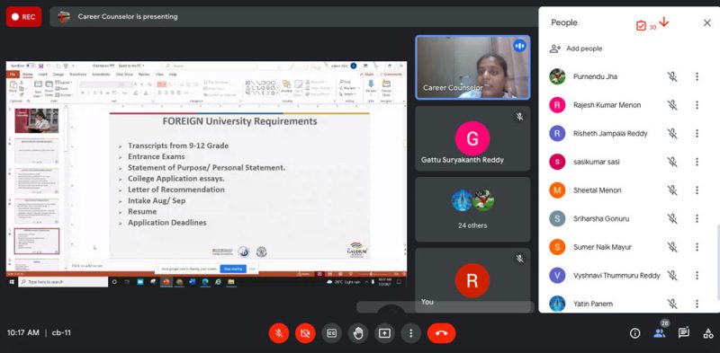This screenshot has height=353, width=720.
Task: Unmute microphone in bottom call controls
Action: click(x=279, y=333)
